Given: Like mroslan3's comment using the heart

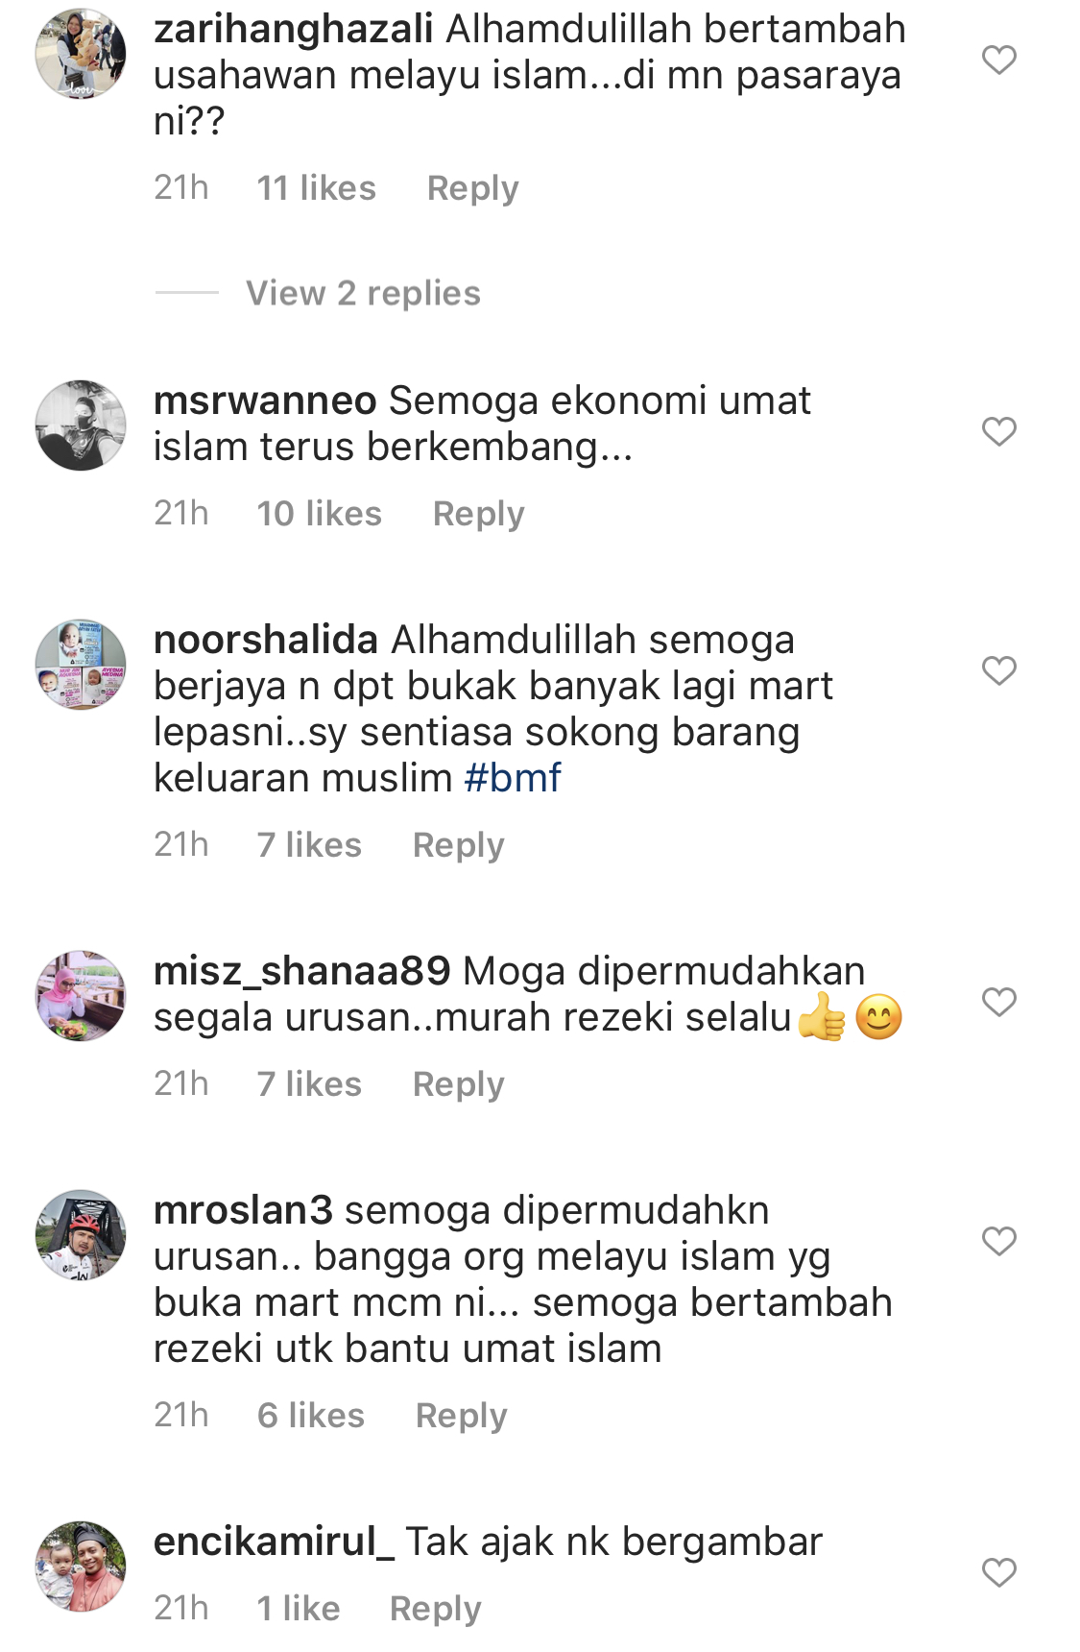Looking at the screenshot, I should [999, 1241].
